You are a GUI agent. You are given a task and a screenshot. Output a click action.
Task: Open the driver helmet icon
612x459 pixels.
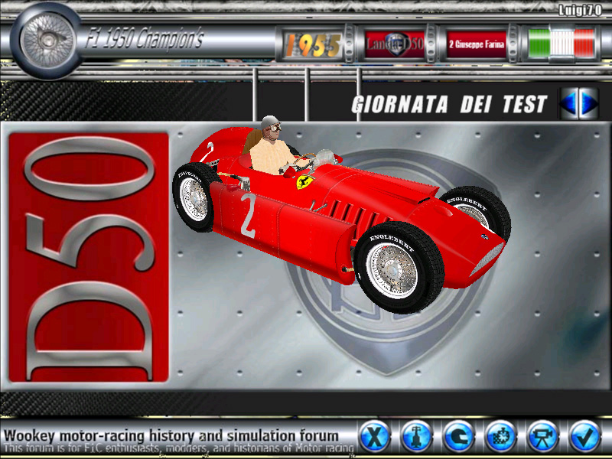click(458, 435)
